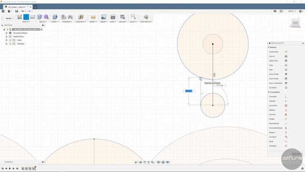The width and height of the screenshot is (305, 172).
Task: Click the Coincident constraint icon
Action: [286, 97]
